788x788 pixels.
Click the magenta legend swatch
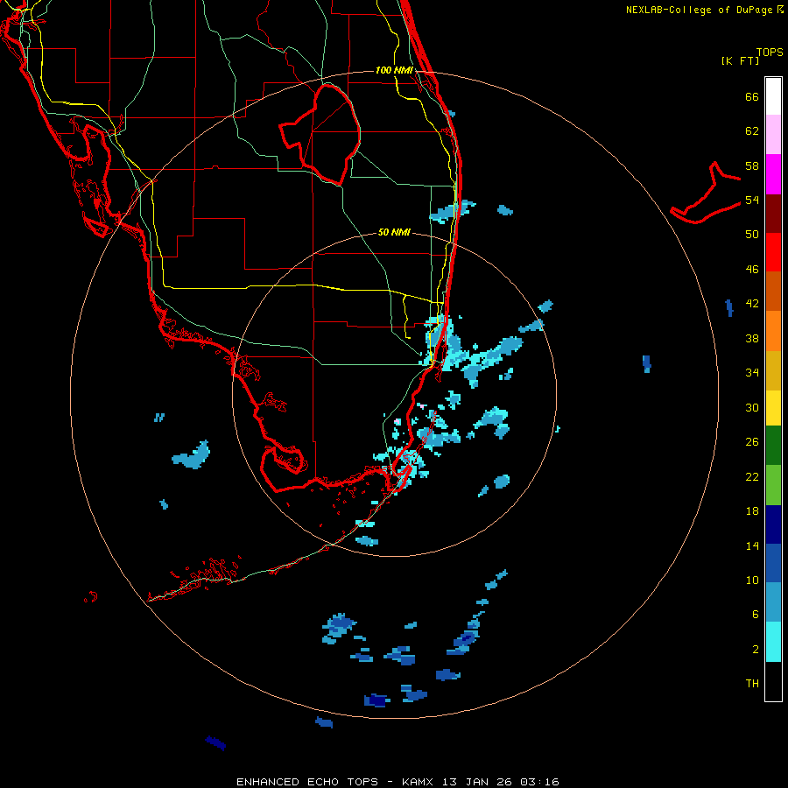click(x=773, y=174)
